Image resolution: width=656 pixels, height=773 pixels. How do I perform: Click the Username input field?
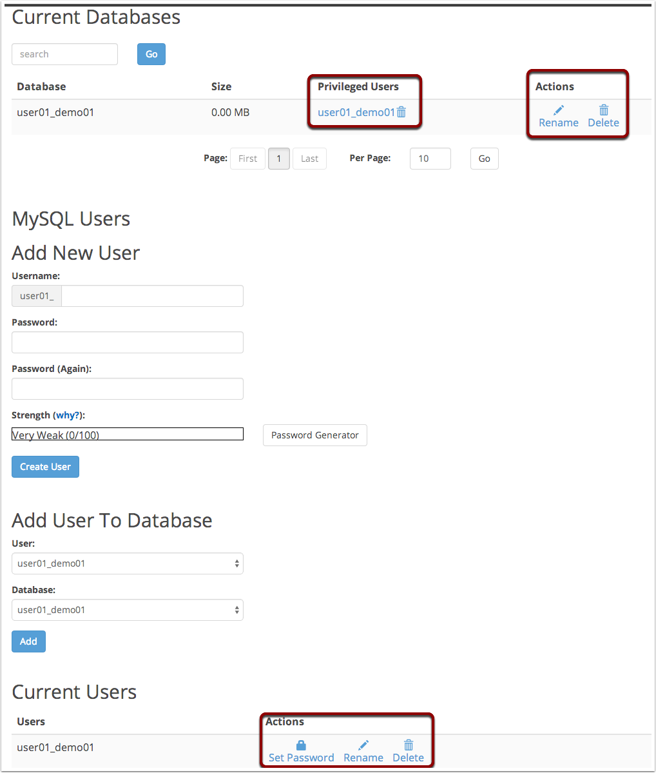(152, 296)
